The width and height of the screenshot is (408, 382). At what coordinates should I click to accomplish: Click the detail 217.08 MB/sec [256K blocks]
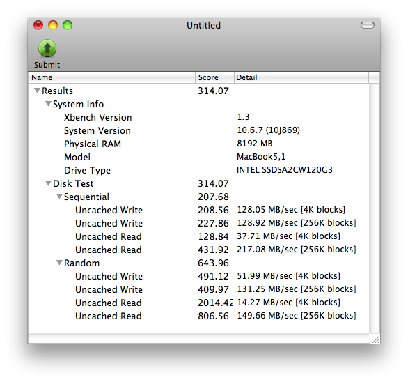[297, 250]
